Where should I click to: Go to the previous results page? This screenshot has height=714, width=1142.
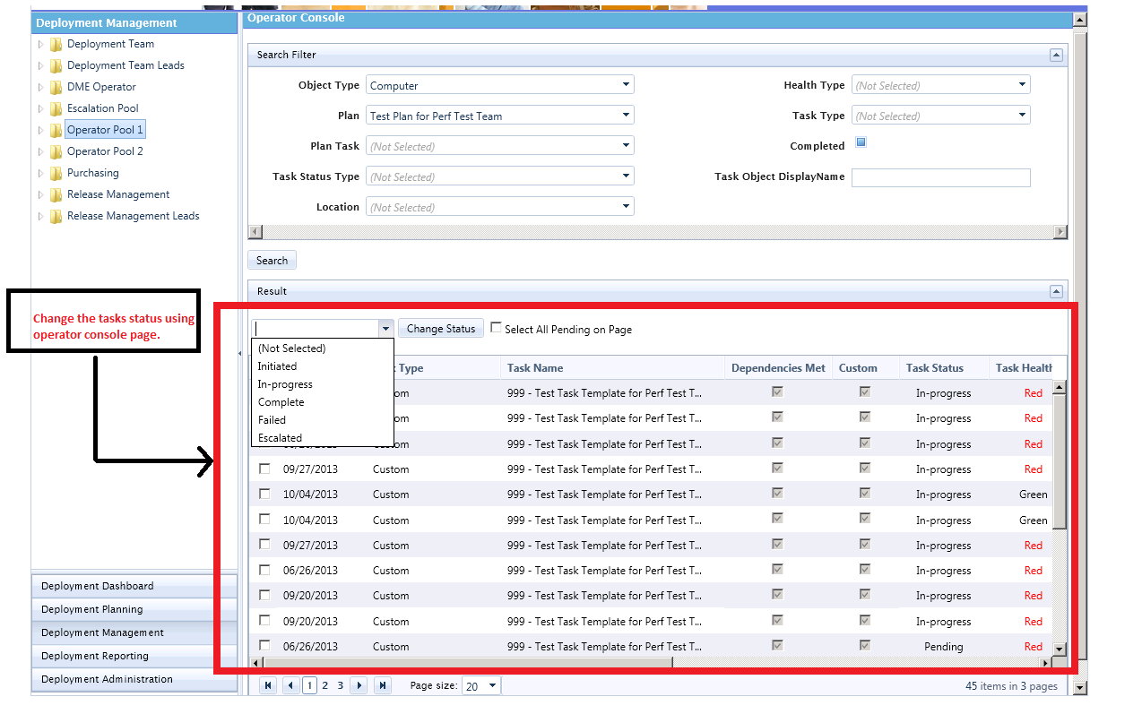click(x=290, y=685)
